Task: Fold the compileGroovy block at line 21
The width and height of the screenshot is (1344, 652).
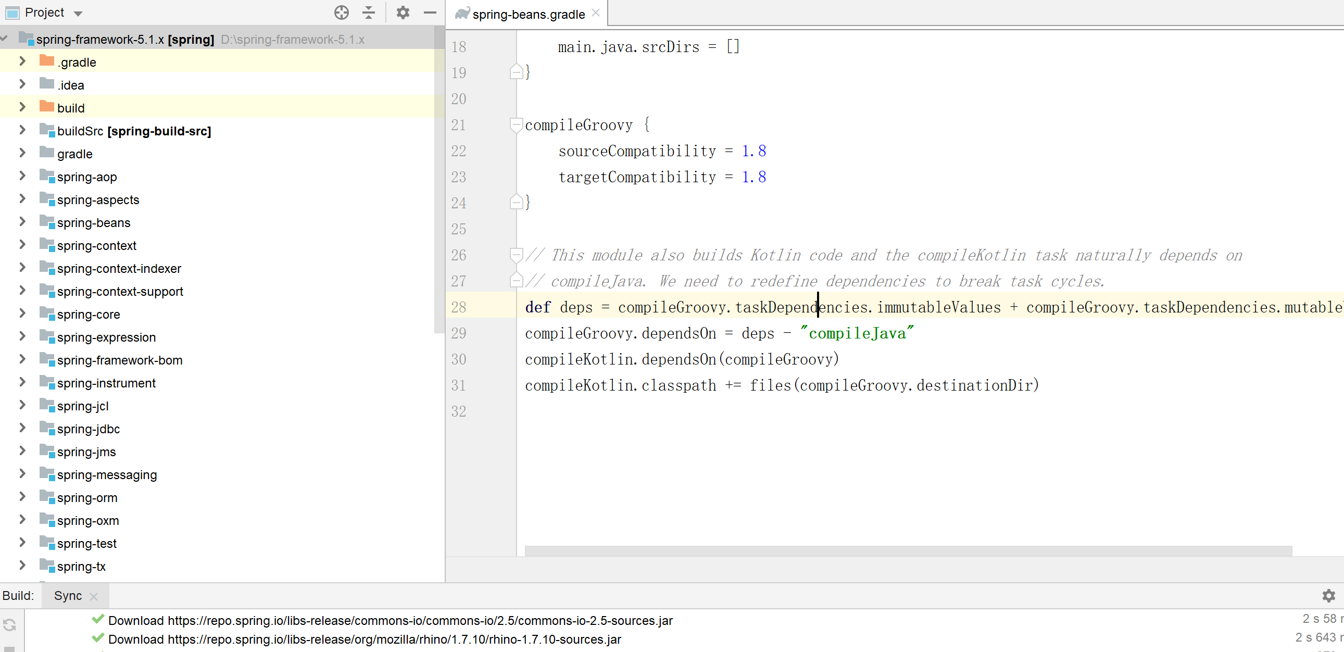Action: click(516, 124)
